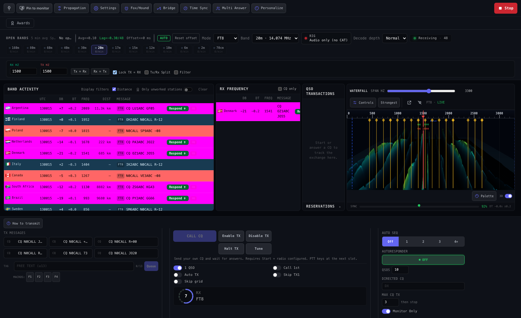Select the 40m band chip
Screen dimensions: 521x318
tap(65, 49)
